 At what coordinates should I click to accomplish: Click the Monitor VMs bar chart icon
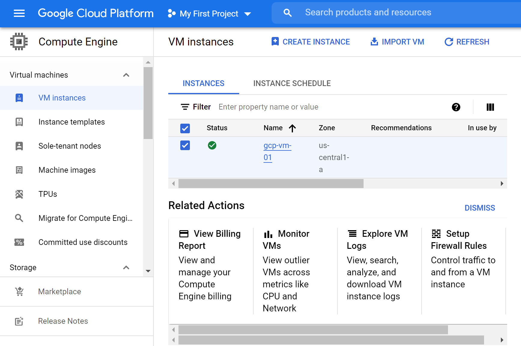click(x=268, y=234)
